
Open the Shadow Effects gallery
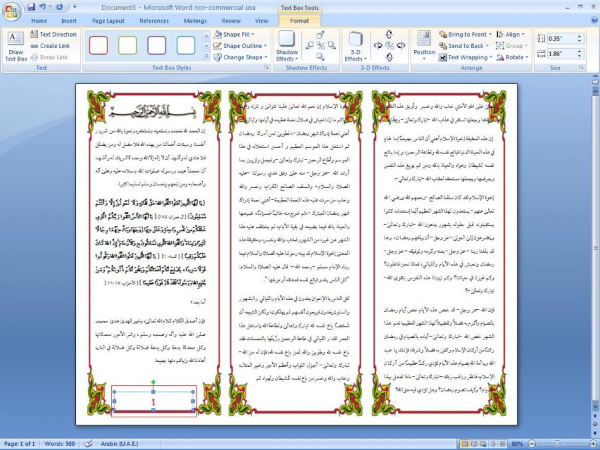pyautogui.click(x=287, y=46)
